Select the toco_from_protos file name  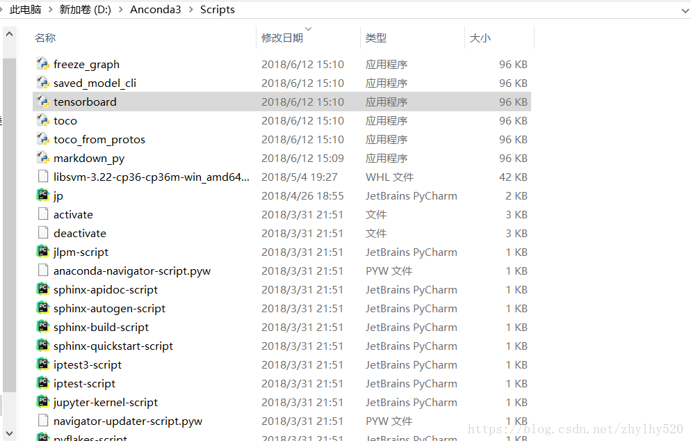[x=99, y=140]
